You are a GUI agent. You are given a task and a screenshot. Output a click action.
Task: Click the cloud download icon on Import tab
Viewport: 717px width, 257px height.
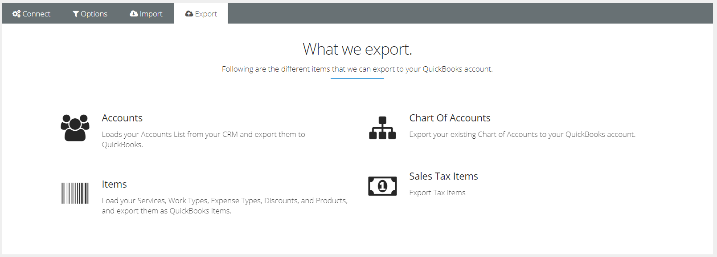(x=134, y=14)
